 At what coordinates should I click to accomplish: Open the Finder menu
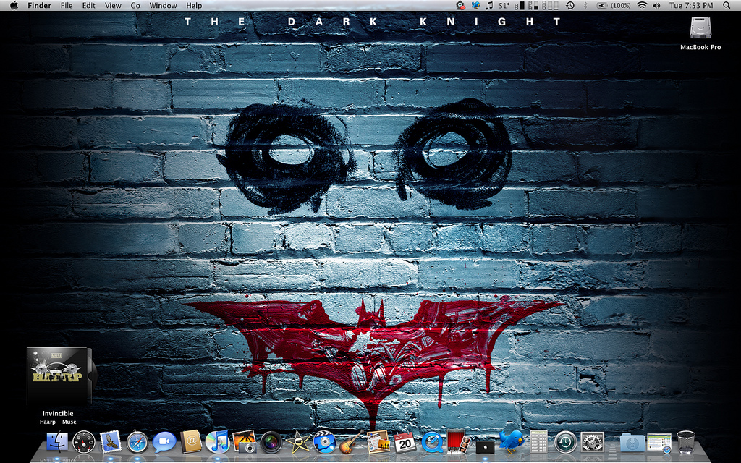(39, 6)
